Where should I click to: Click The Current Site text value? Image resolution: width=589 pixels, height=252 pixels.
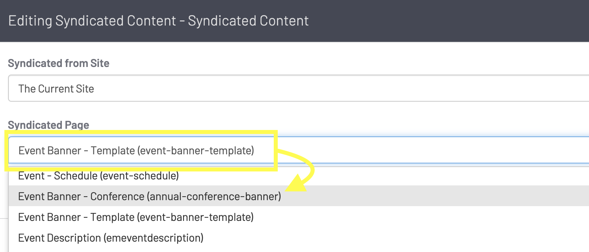56,89
